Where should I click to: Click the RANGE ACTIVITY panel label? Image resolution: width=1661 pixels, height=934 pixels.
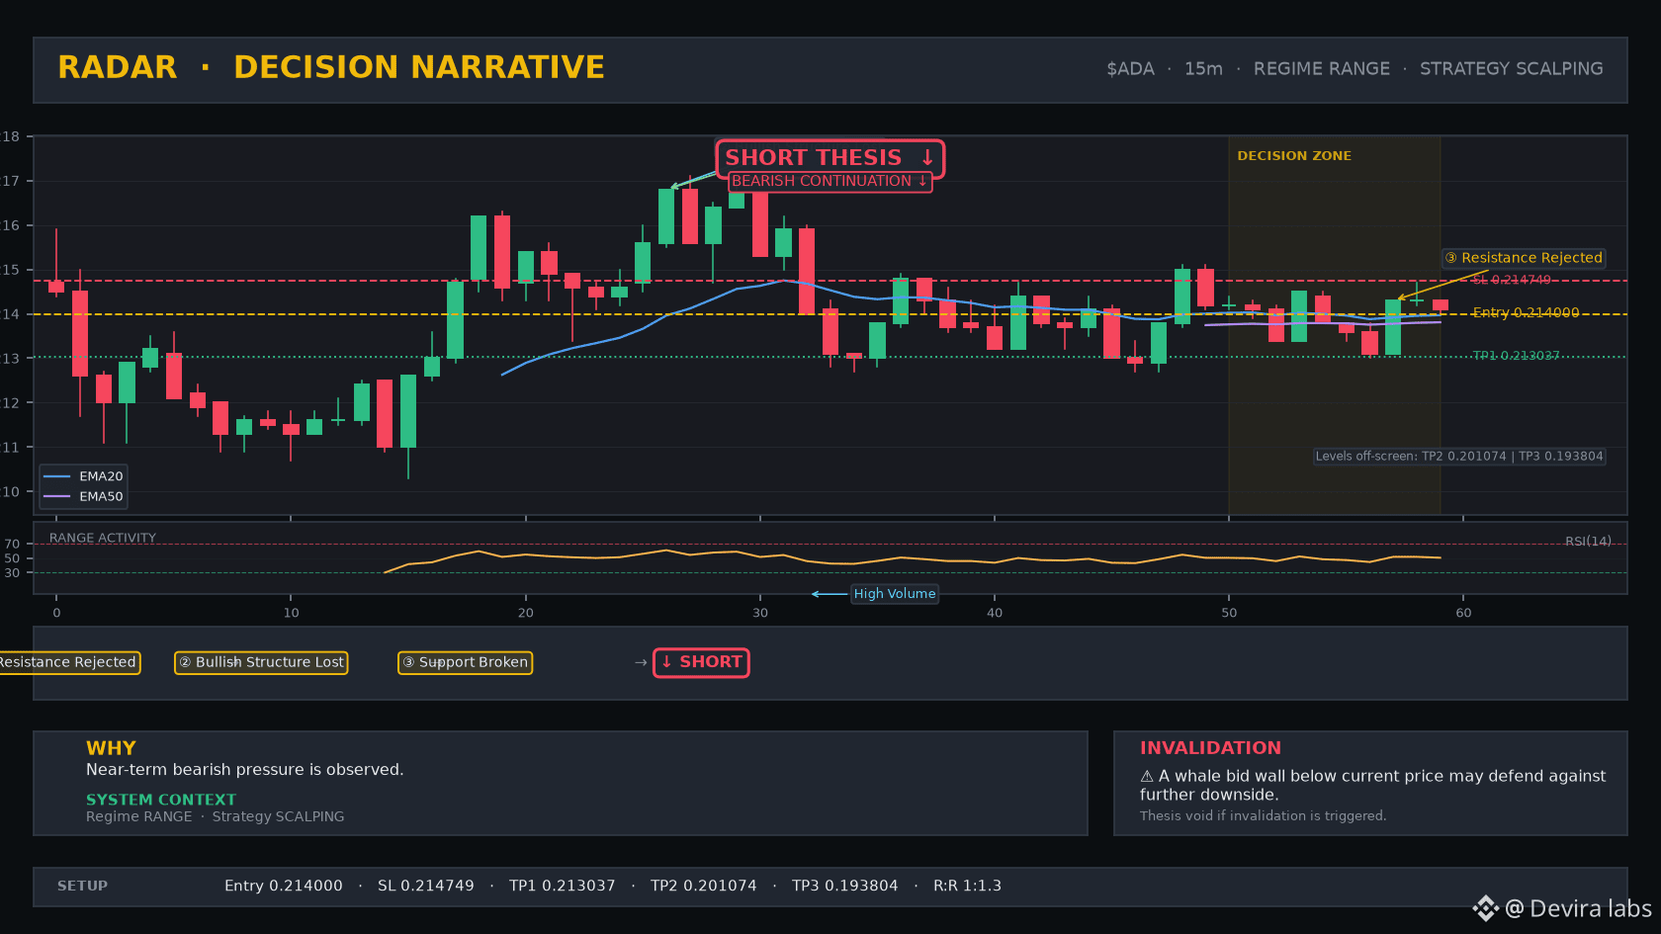pyautogui.click(x=103, y=538)
